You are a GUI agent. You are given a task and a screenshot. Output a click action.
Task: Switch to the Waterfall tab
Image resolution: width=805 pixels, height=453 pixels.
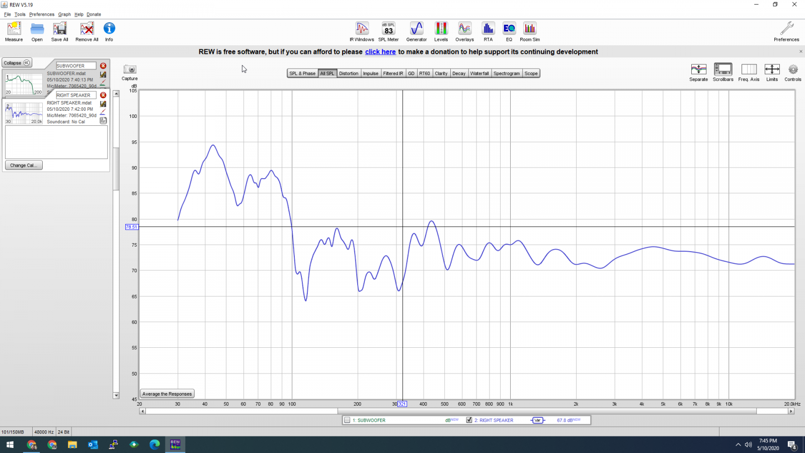coord(479,73)
